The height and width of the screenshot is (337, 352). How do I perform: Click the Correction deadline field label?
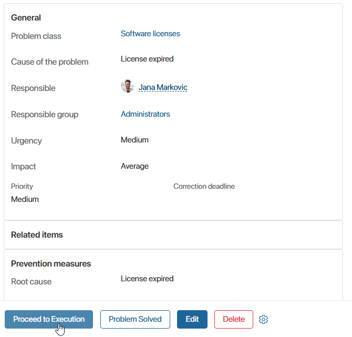tap(204, 186)
